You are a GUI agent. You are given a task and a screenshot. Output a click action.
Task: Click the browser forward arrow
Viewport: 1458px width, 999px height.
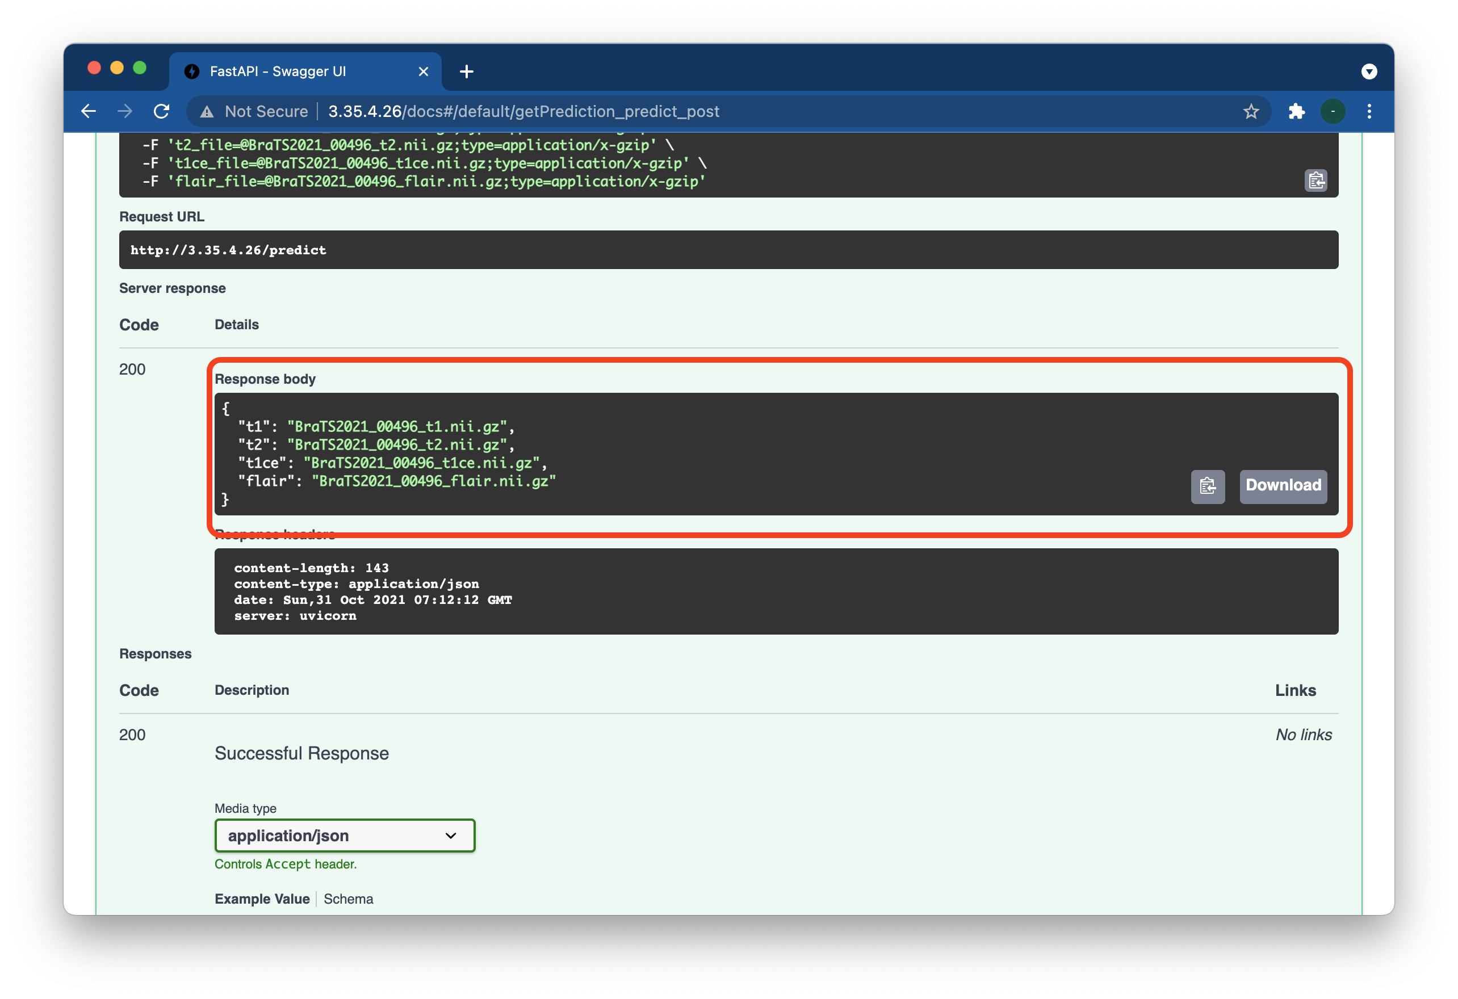(x=125, y=112)
